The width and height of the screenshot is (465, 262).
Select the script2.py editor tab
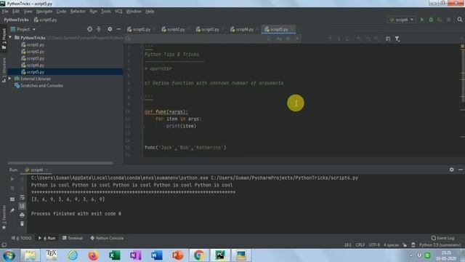(x=174, y=29)
